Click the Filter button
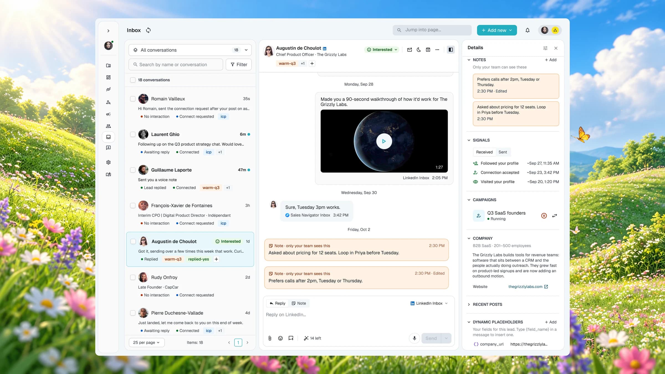Screen dimensions: 665x374 [x=239, y=65]
